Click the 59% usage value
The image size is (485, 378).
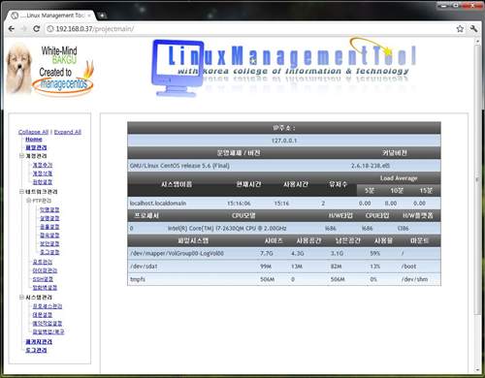click(374, 254)
